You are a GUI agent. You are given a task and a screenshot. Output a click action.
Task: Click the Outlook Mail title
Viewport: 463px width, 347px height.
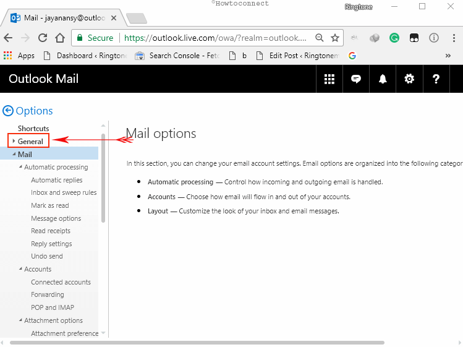(x=44, y=79)
